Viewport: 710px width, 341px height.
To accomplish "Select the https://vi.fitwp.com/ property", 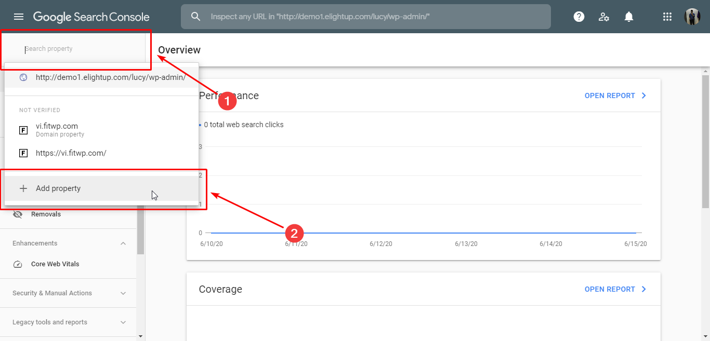I will click(101, 153).
